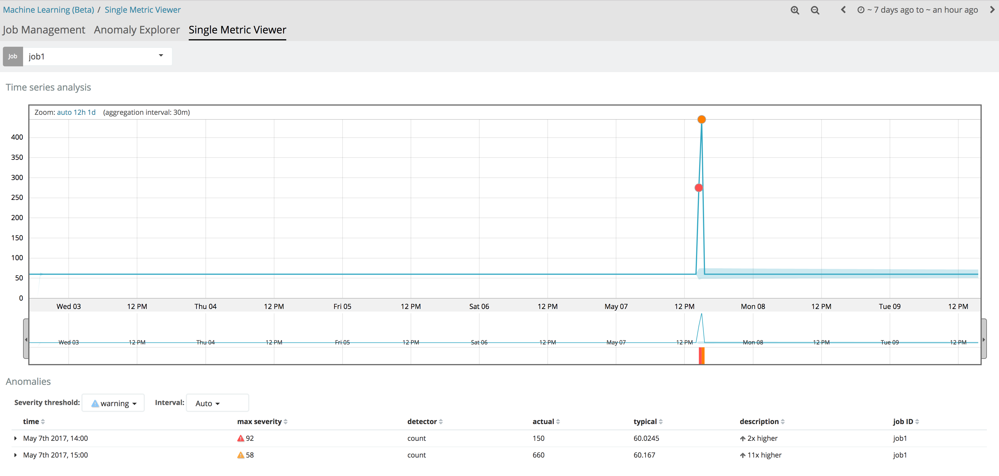This screenshot has height=476, width=999.
Task: Sort anomalies by actual value icon
Action: pyautogui.click(x=558, y=422)
